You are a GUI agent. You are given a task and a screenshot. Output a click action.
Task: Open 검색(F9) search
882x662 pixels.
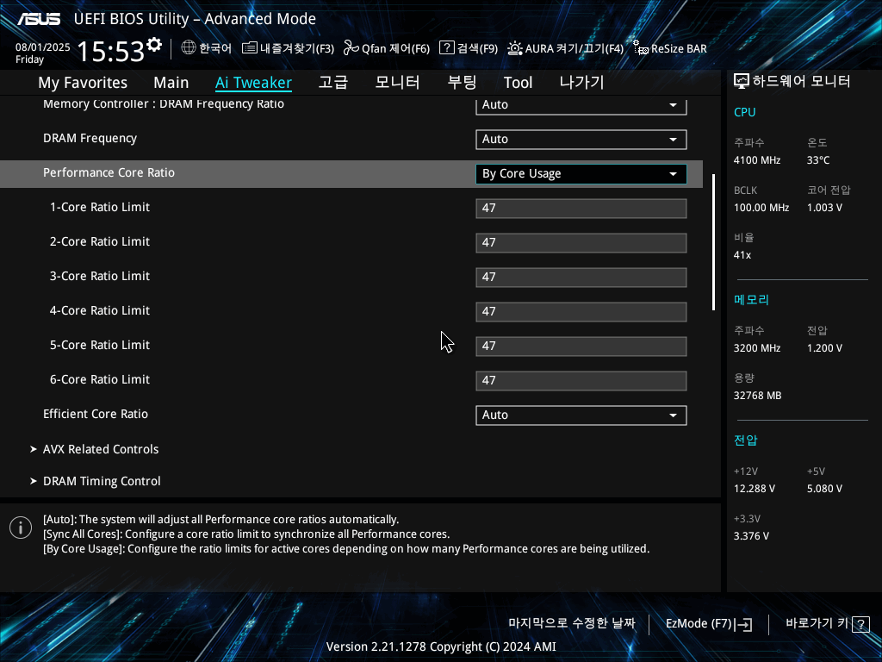click(x=469, y=48)
